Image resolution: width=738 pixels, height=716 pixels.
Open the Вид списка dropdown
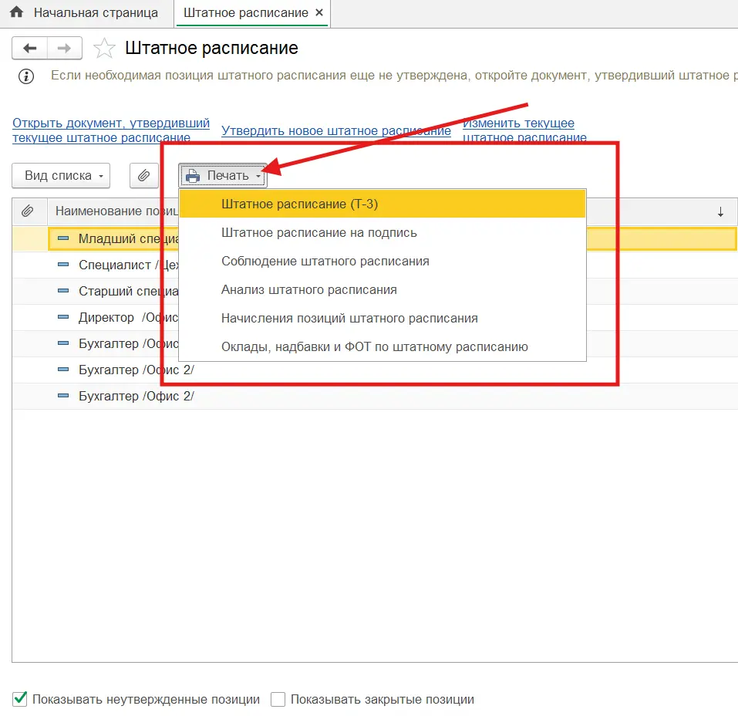click(x=61, y=176)
